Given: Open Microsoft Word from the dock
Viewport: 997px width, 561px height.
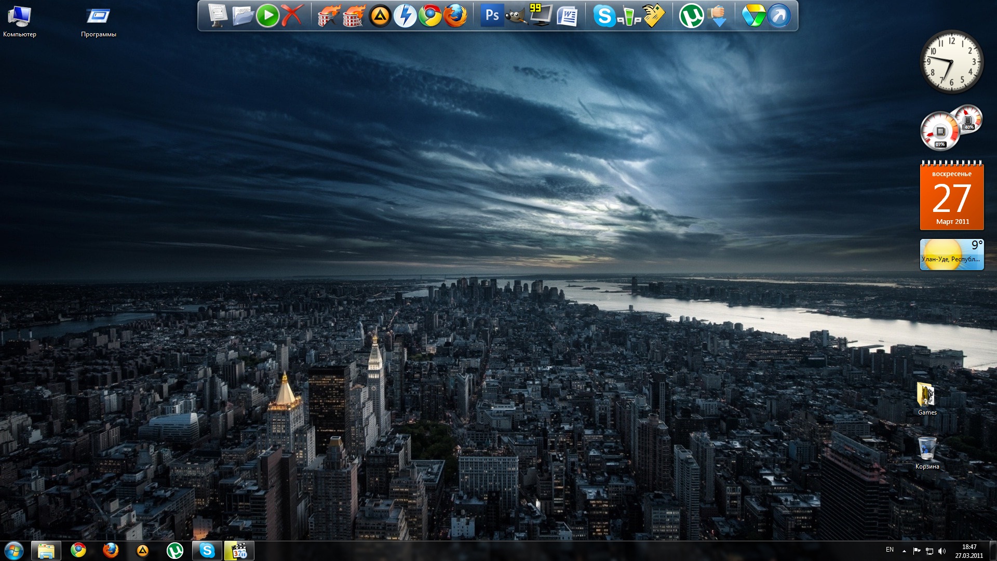Looking at the screenshot, I should coord(567,16).
